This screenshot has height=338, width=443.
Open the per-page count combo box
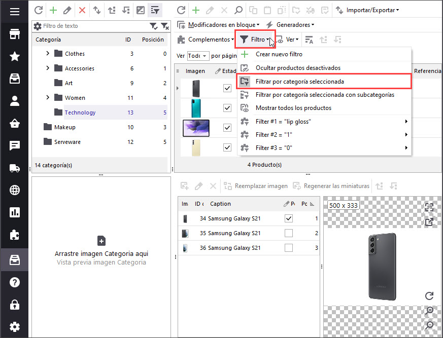coord(198,56)
